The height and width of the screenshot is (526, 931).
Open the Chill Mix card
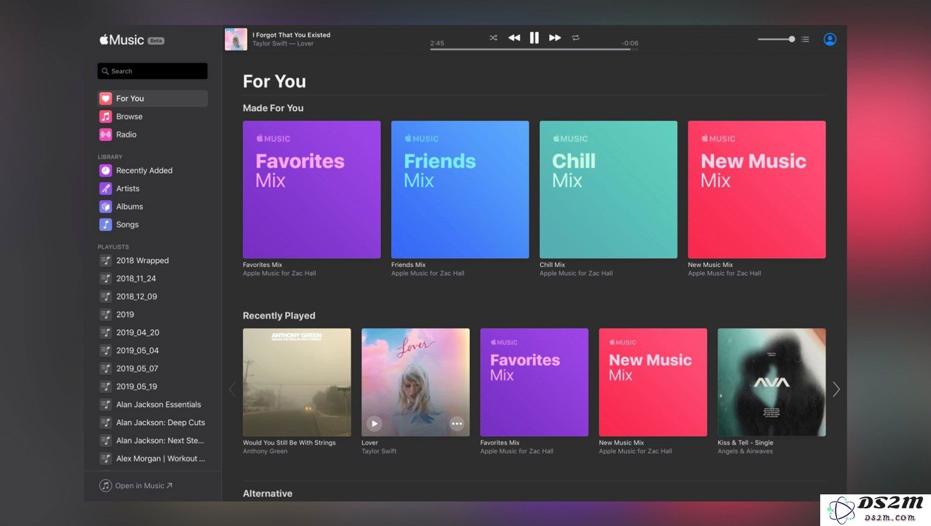click(608, 190)
